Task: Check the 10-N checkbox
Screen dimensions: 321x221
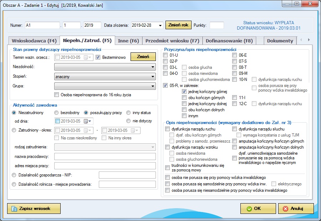Action: point(235,79)
